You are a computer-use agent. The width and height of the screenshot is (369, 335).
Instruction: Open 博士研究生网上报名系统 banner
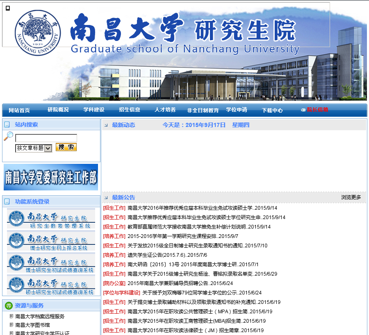point(51,240)
